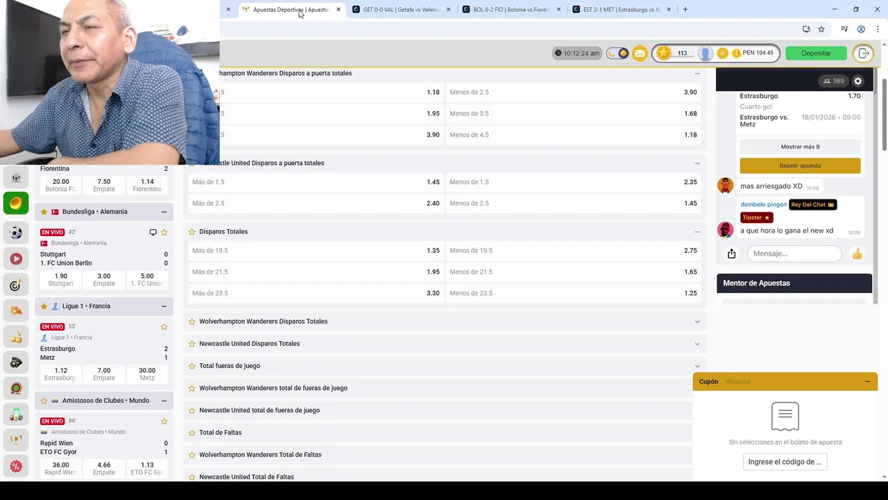888x500 pixels.
Task: Expand the Total fueras de juego market
Action: coord(697,366)
